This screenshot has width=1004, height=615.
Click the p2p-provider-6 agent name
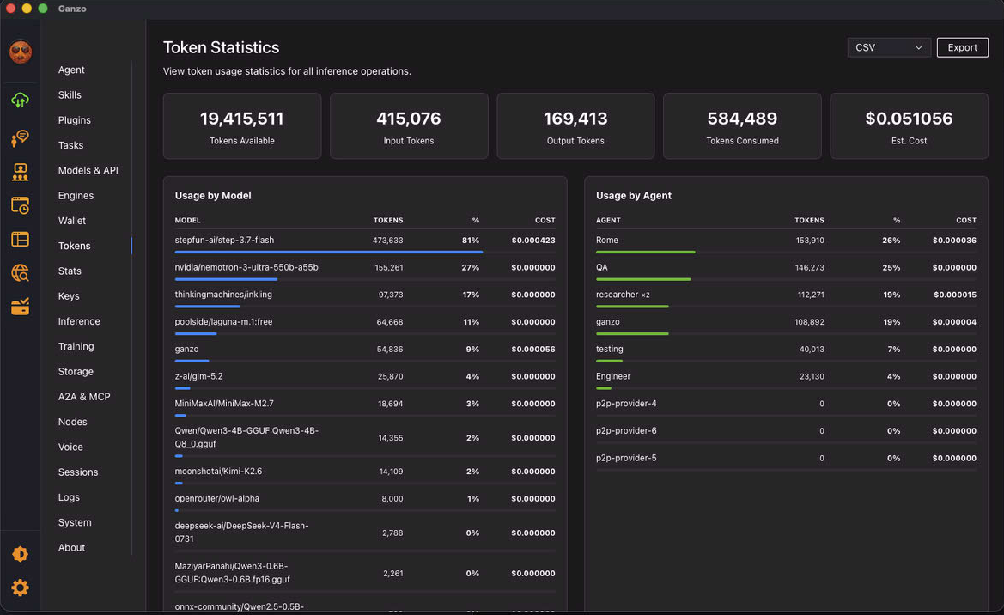[x=626, y=430]
